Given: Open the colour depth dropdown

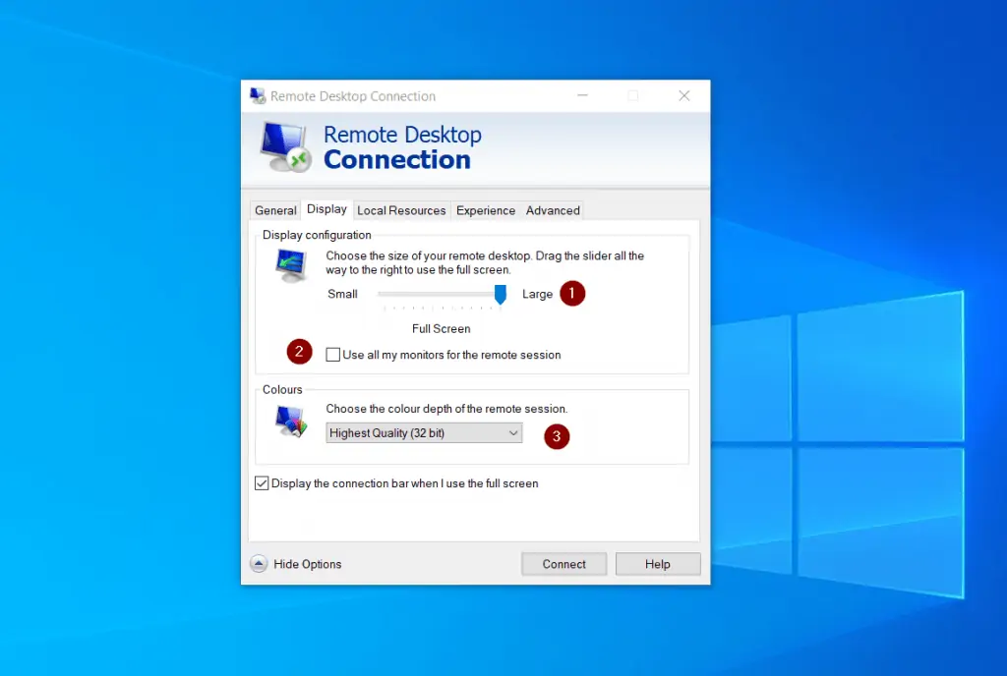Looking at the screenshot, I should point(513,432).
